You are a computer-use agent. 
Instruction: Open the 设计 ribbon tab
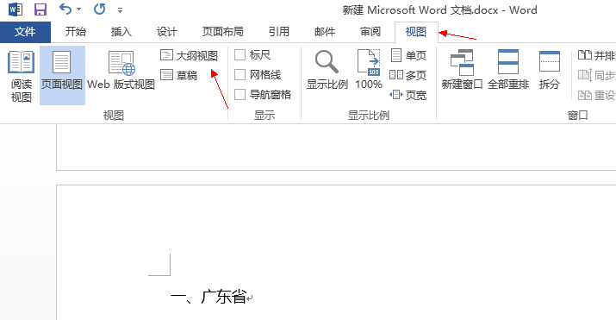click(x=166, y=31)
